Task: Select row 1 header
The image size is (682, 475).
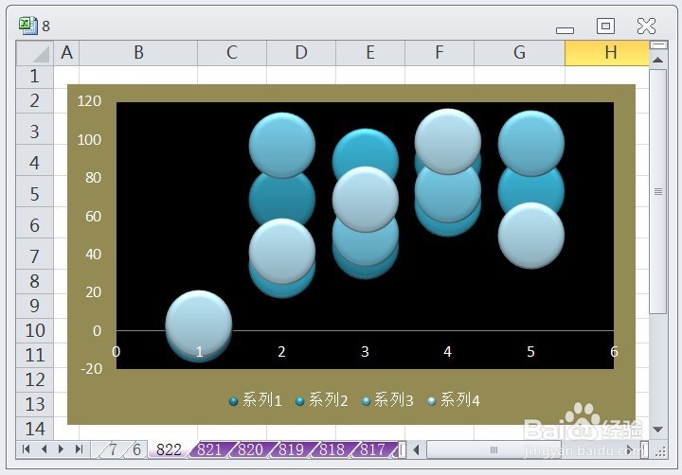Action: (35, 77)
